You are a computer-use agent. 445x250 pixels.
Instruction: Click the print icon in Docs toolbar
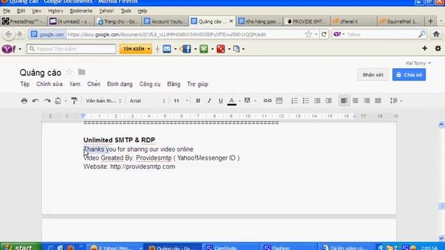(x=24, y=101)
